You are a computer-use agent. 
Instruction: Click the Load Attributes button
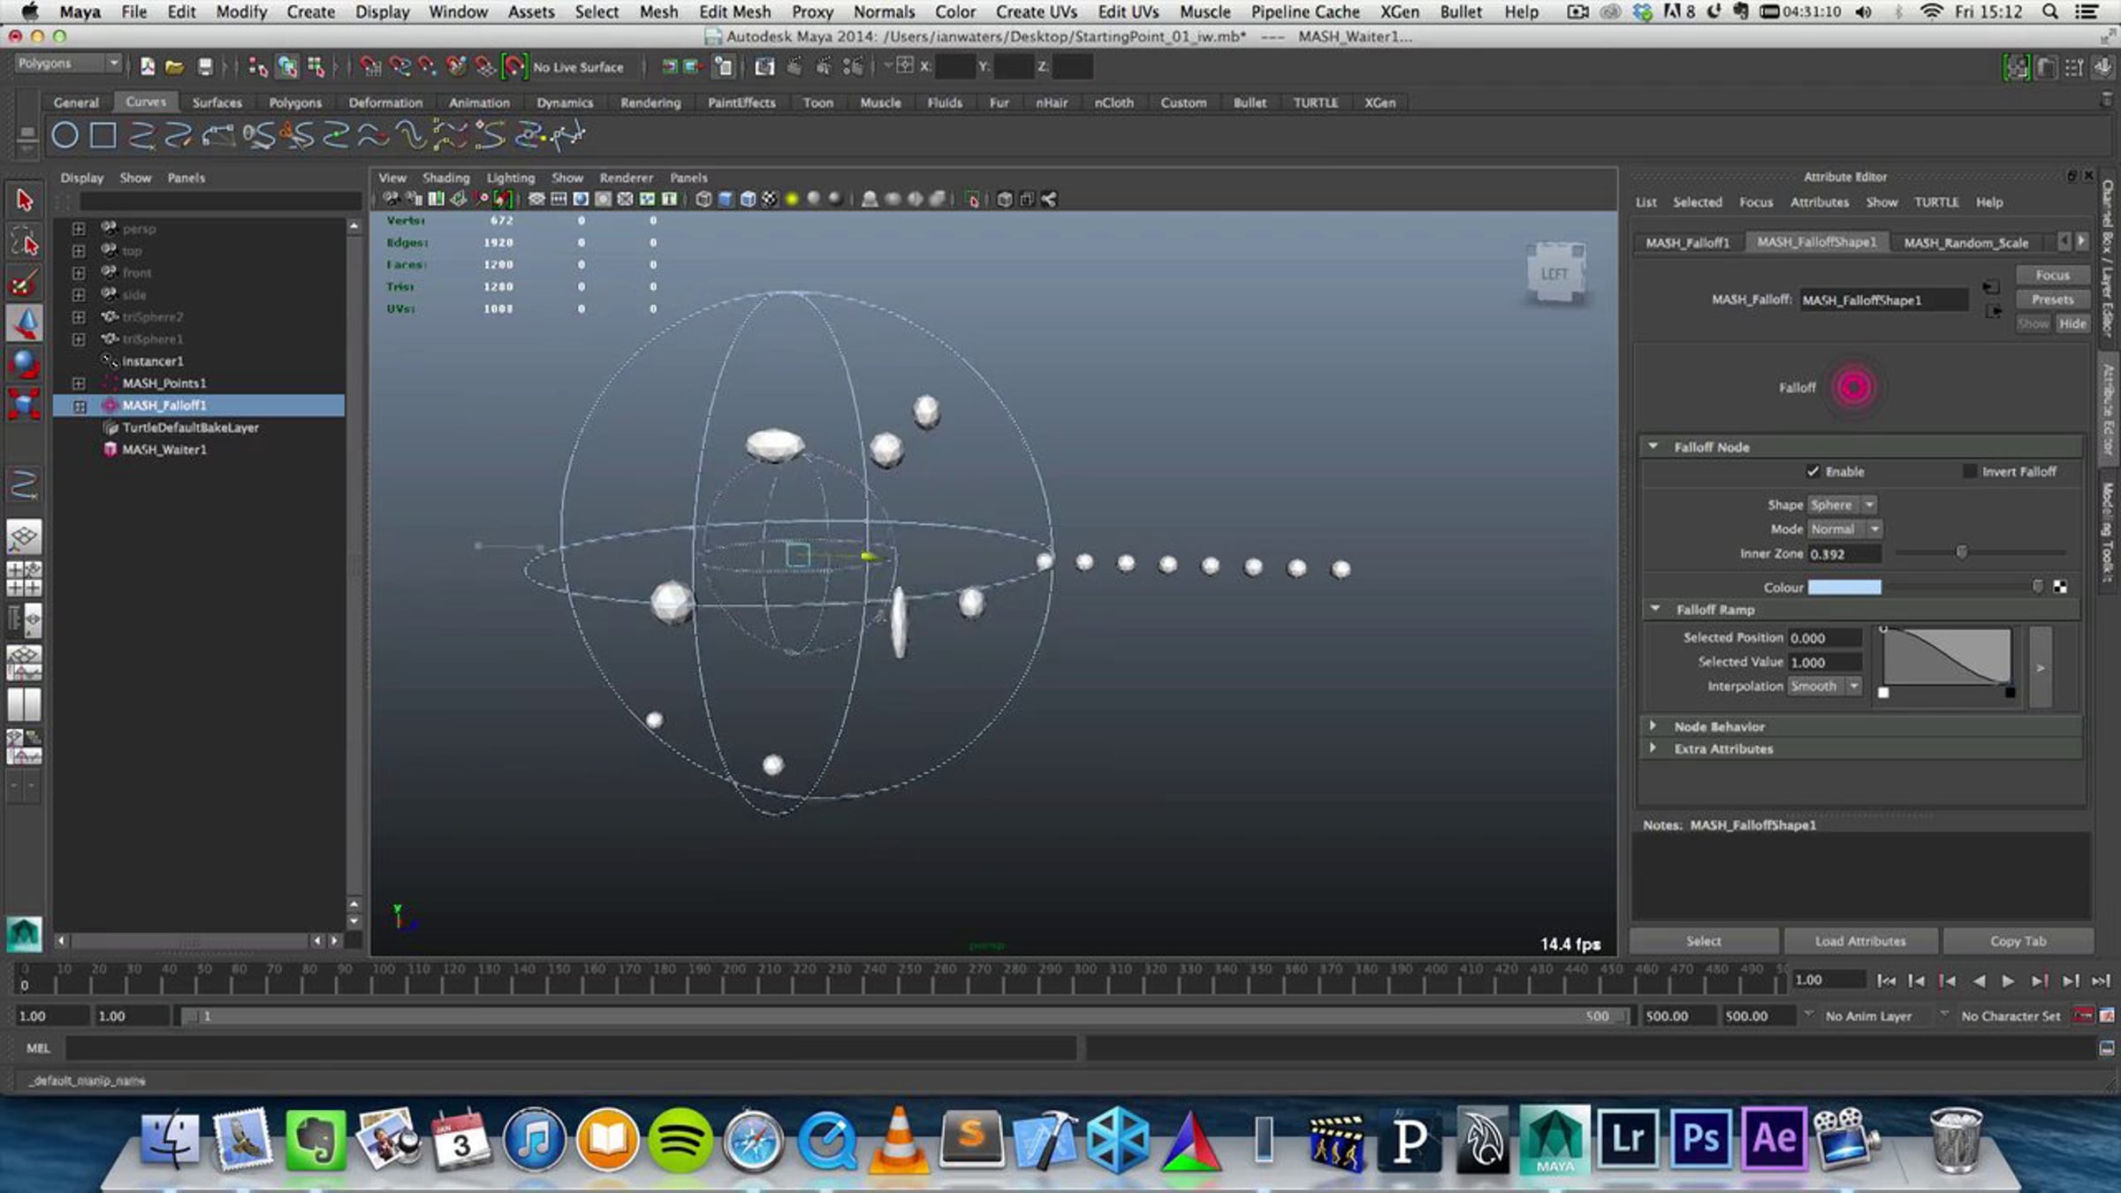tap(1860, 941)
